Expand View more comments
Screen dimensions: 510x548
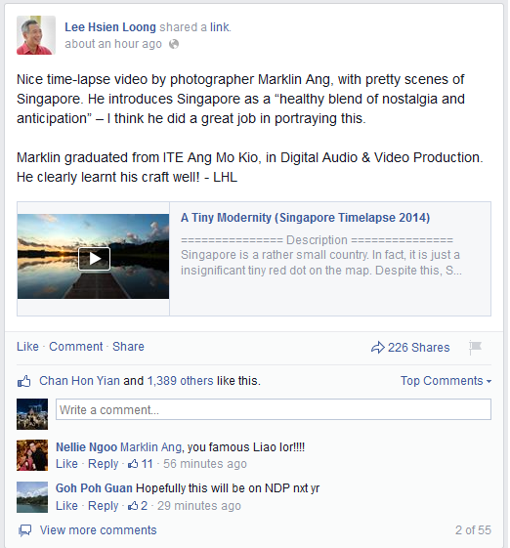point(99,530)
